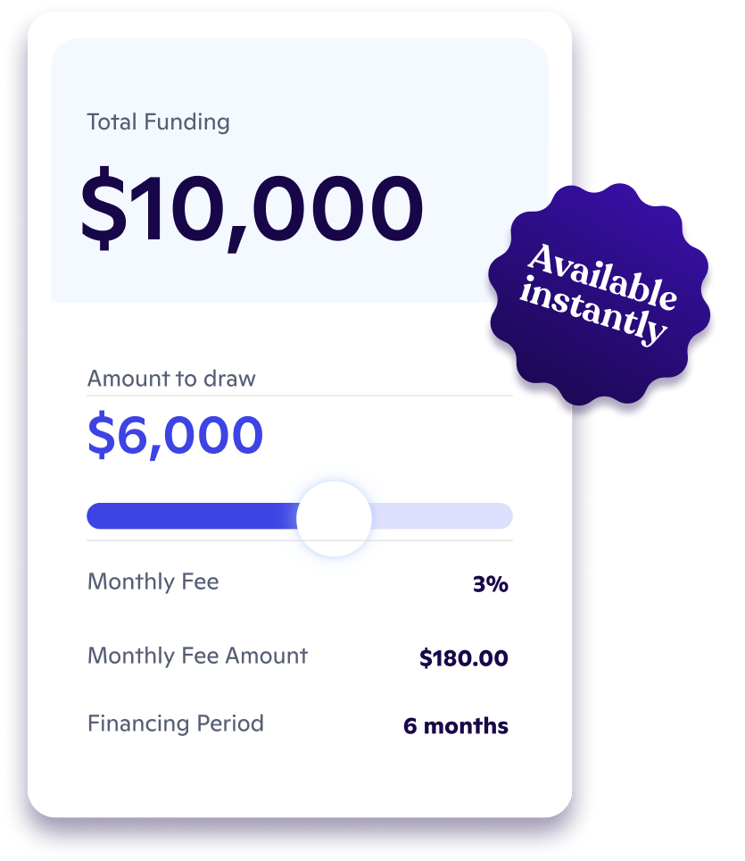Click the $10,000 total funding amount
745x861 pixels.
pyautogui.click(x=252, y=209)
